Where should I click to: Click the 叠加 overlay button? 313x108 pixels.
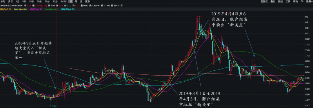[x=273, y=1]
